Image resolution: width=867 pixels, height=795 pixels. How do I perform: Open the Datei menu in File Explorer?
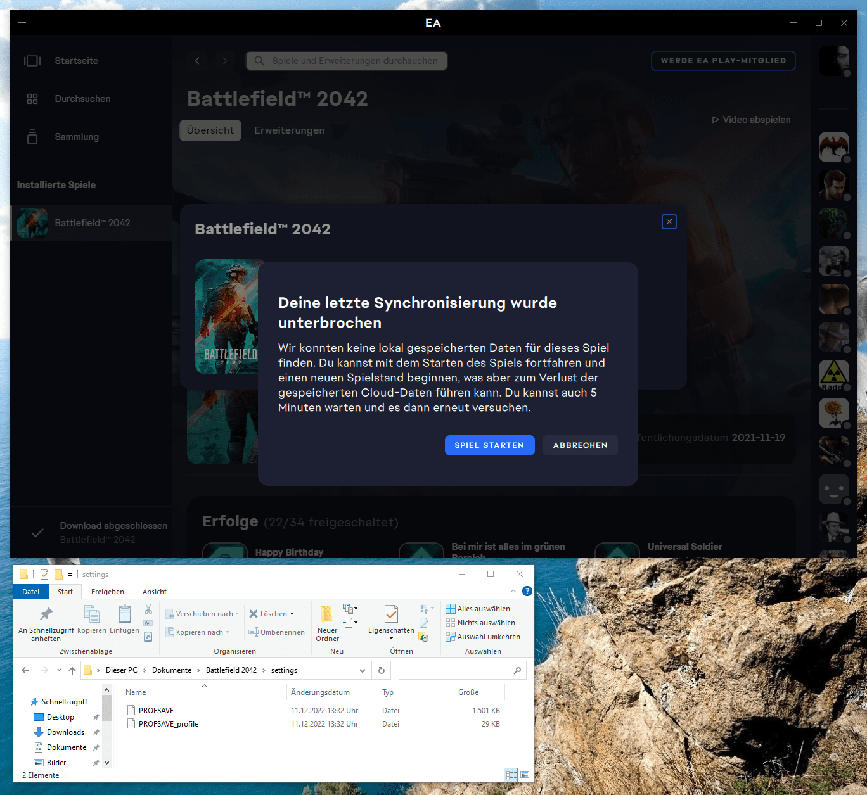[31, 592]
